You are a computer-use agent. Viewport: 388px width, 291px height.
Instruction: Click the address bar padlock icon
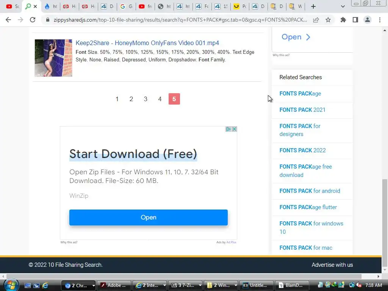[x=48, y=20]
